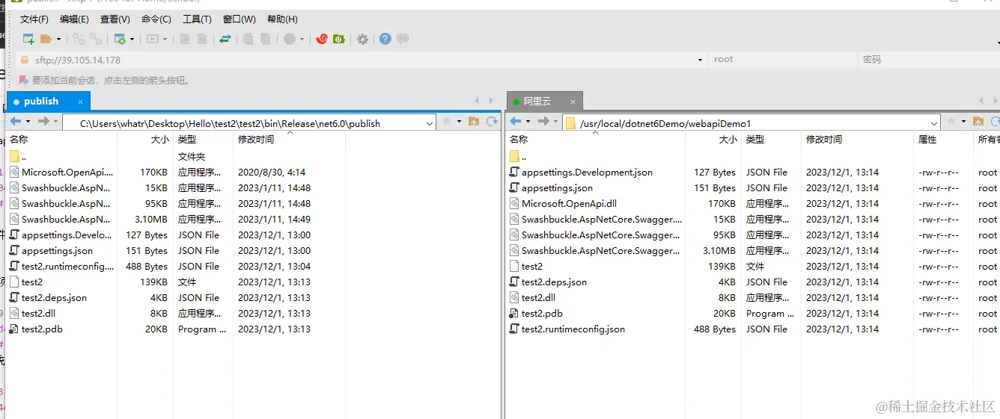Refresh the local publish pane
Viewport: 1000px width, 419px height.
tap(492, 121)
